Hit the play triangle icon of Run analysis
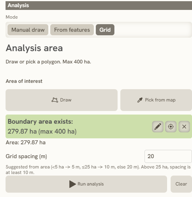This screenshot has height=197, width=192. pos(72,184)
